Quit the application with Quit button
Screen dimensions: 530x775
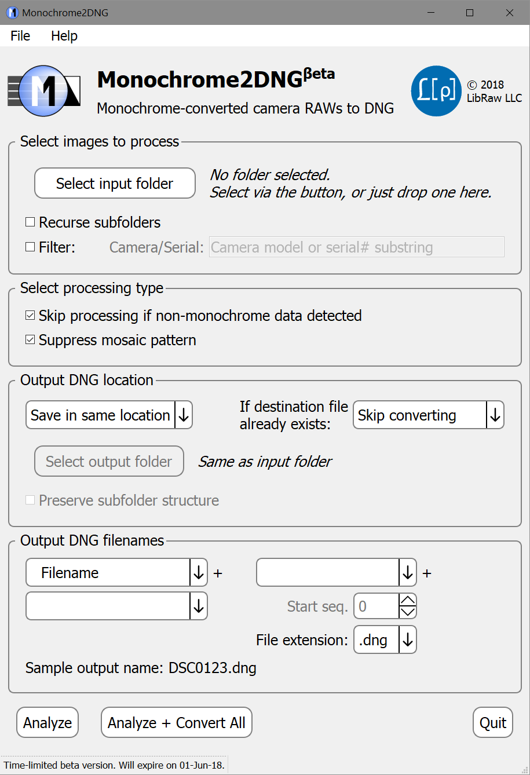pyautogui.click(x=493, y=723)
